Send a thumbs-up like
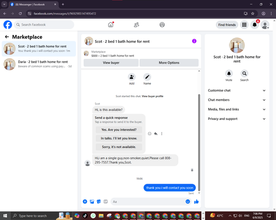 (197, 202)
